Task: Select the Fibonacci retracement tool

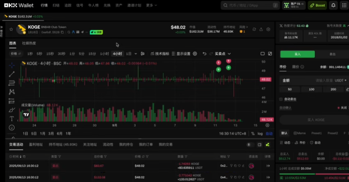Action: click(12, 83)
